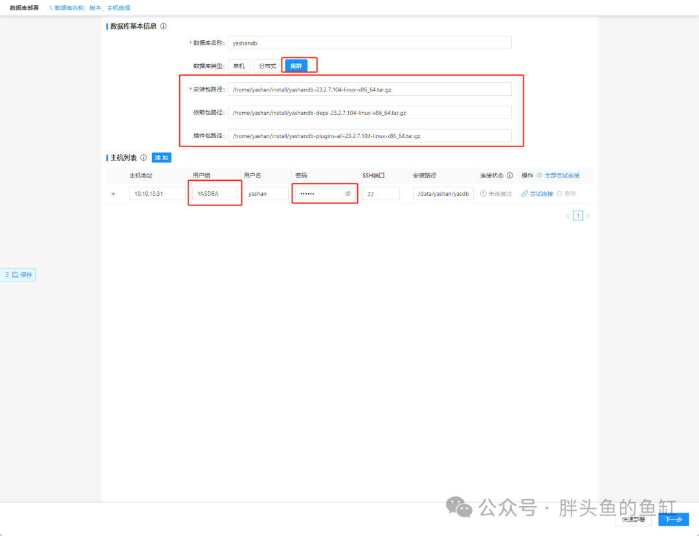Click the 安装路径 field /data/yashan/yasdb
This screenshot has height=536, width=699.
click(443, 194)
